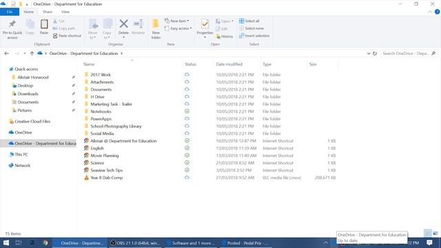Select the Notebooks folder
The width and height of the screenshot is (441, 248).
click(x=101, y=112)
